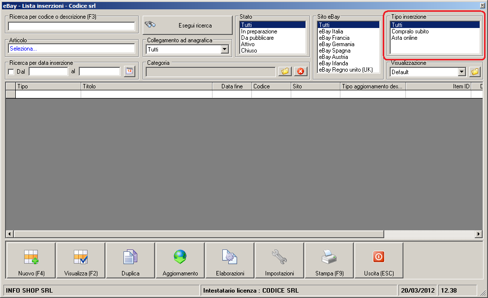Select Da pubblicare status
The width and height of the screenshot is (488, 298).
pyautogui.click(x=273, y=38)
